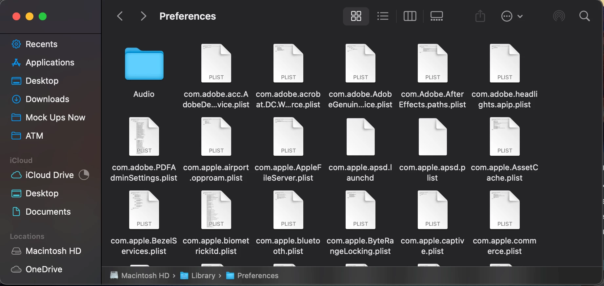Click Macintosh HD in the path bar
This screenshot has width=604, height=286.
tap(140, 276)
